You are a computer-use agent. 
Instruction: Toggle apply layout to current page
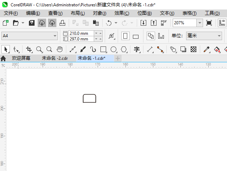pyautogui.click(x=161, y=36)
